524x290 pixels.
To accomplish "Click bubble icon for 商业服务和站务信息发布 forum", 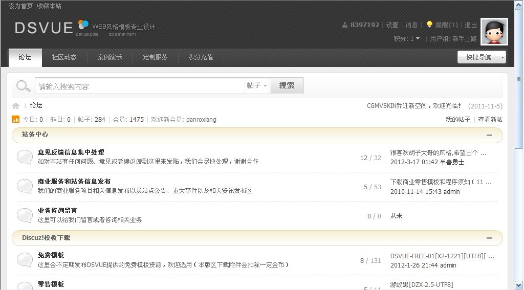I will [25, 186].
